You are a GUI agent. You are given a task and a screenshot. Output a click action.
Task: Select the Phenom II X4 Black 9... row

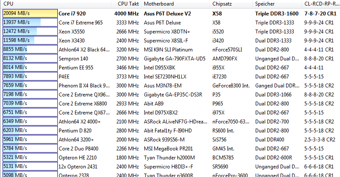coord(170,86)
